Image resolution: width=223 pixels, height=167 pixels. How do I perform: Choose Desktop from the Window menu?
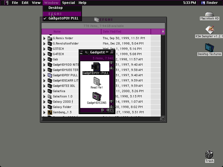(x=62, y=8)
